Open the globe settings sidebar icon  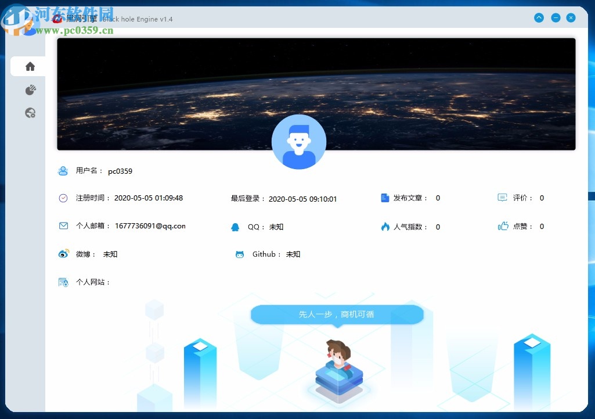pos(30,113)
